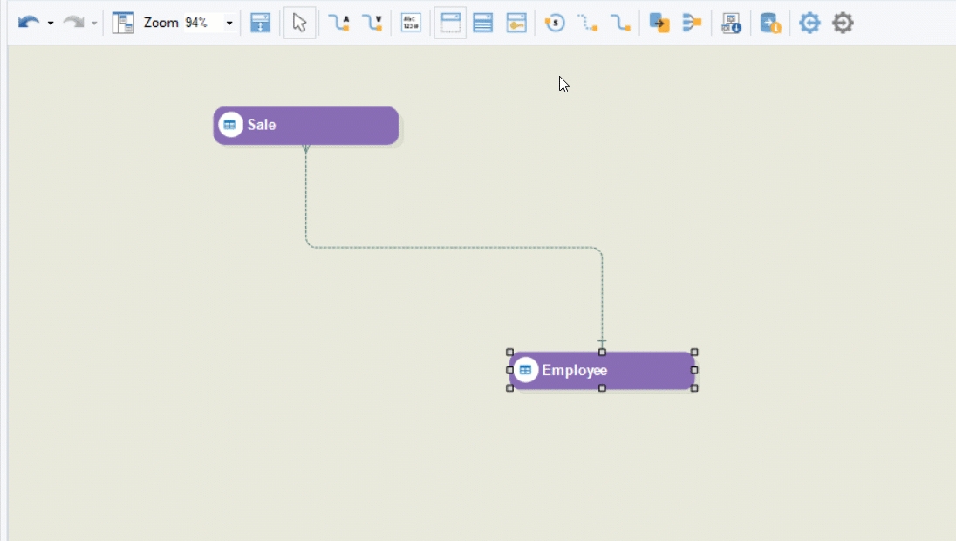Click the gray gear settings icon
The width and height of the screenshot is (956, 541).
coord(843,23)
